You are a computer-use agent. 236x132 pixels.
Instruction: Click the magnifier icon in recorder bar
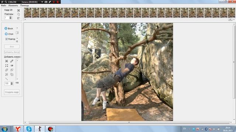tap(6, 2)
